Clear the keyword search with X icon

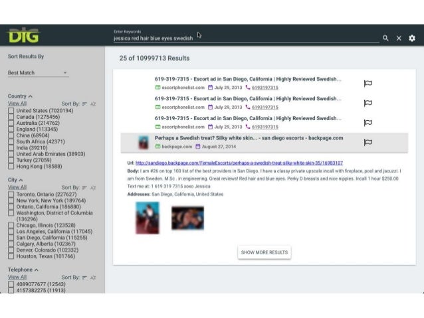click(399, 39)
